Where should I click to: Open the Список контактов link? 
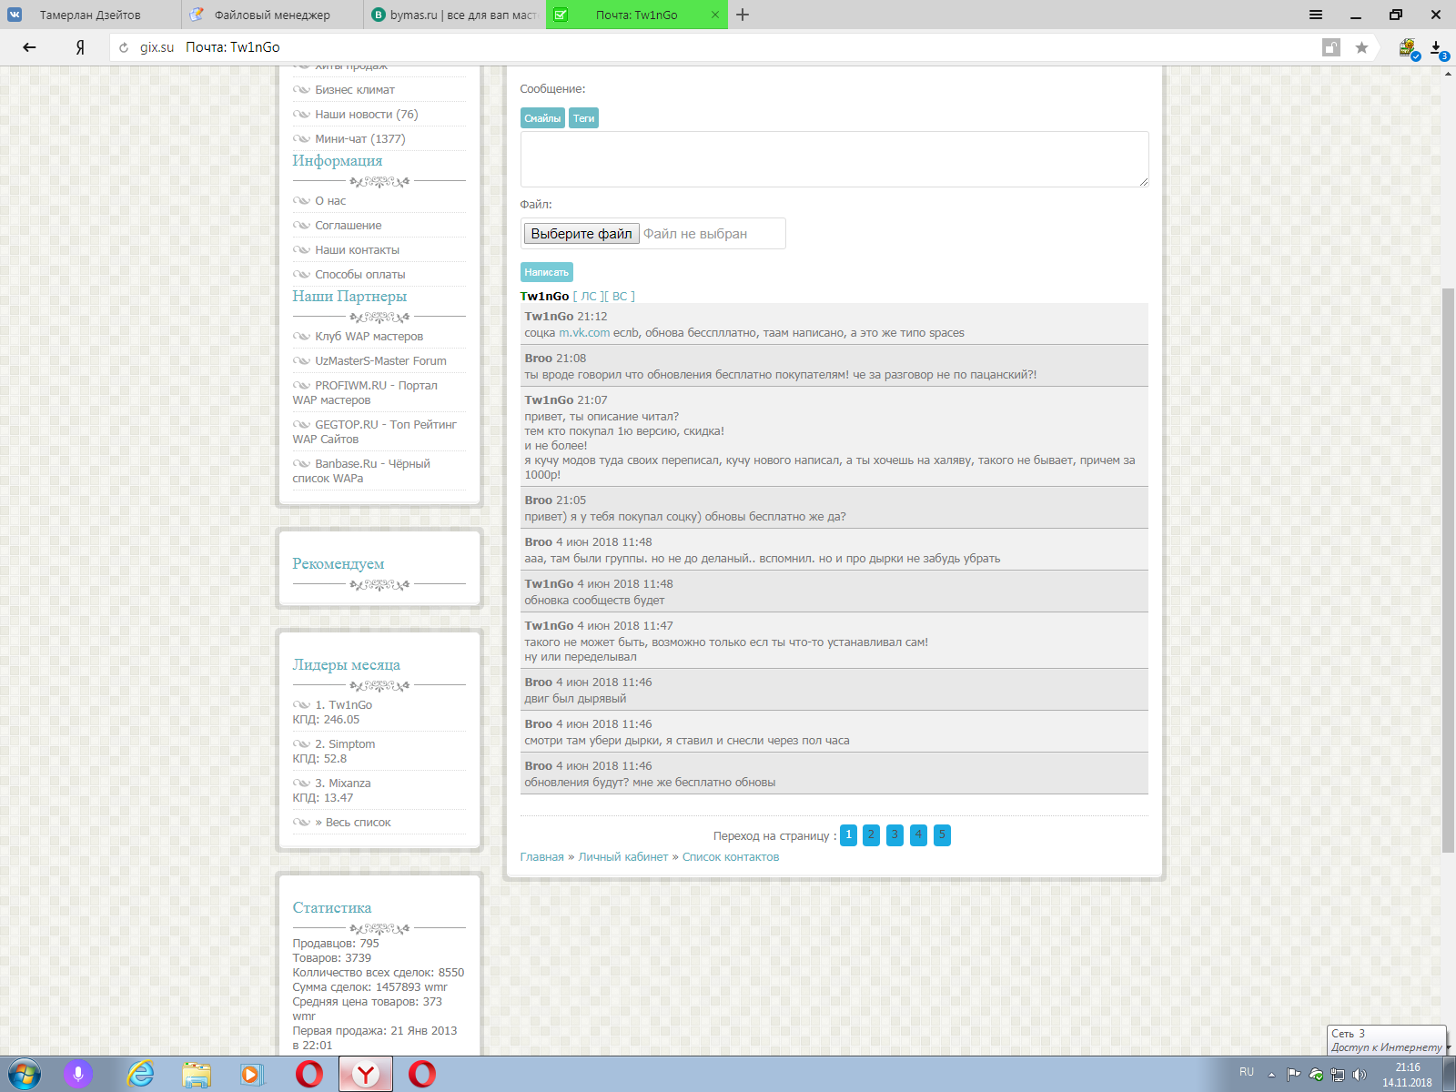coord(730,857)
